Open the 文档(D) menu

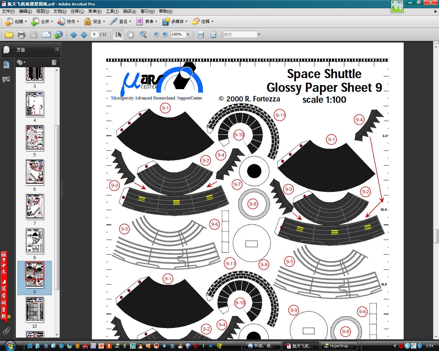[x=60, y=11]
